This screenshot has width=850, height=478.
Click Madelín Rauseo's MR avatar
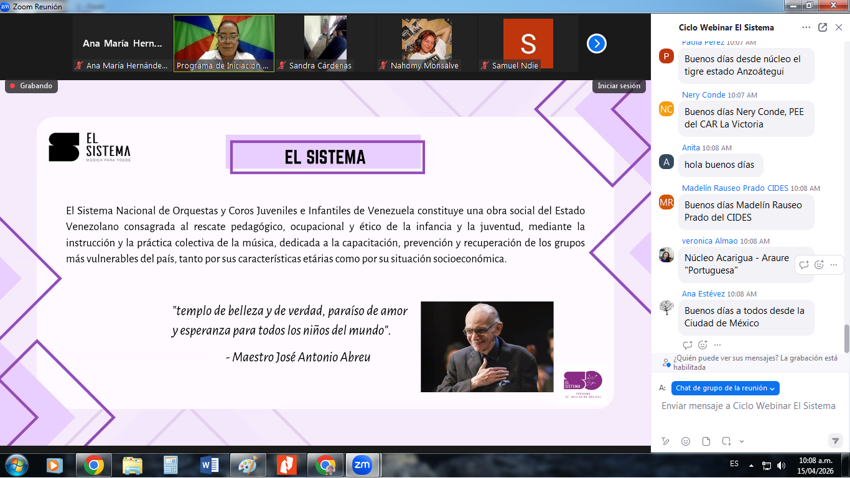click(x=666, y=202)
